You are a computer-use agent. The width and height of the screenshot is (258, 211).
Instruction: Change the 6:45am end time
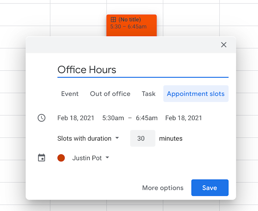pos(147,118)
